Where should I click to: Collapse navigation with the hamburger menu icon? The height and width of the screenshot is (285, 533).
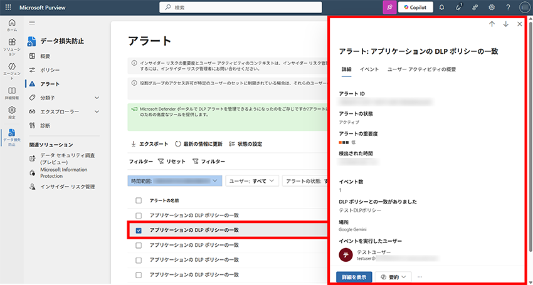point(33,23)
